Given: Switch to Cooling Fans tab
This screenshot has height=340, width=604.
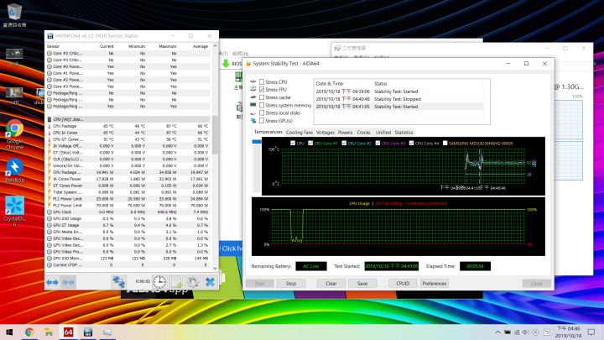Looking at the screenshot, I should click(x=299, y=133).
